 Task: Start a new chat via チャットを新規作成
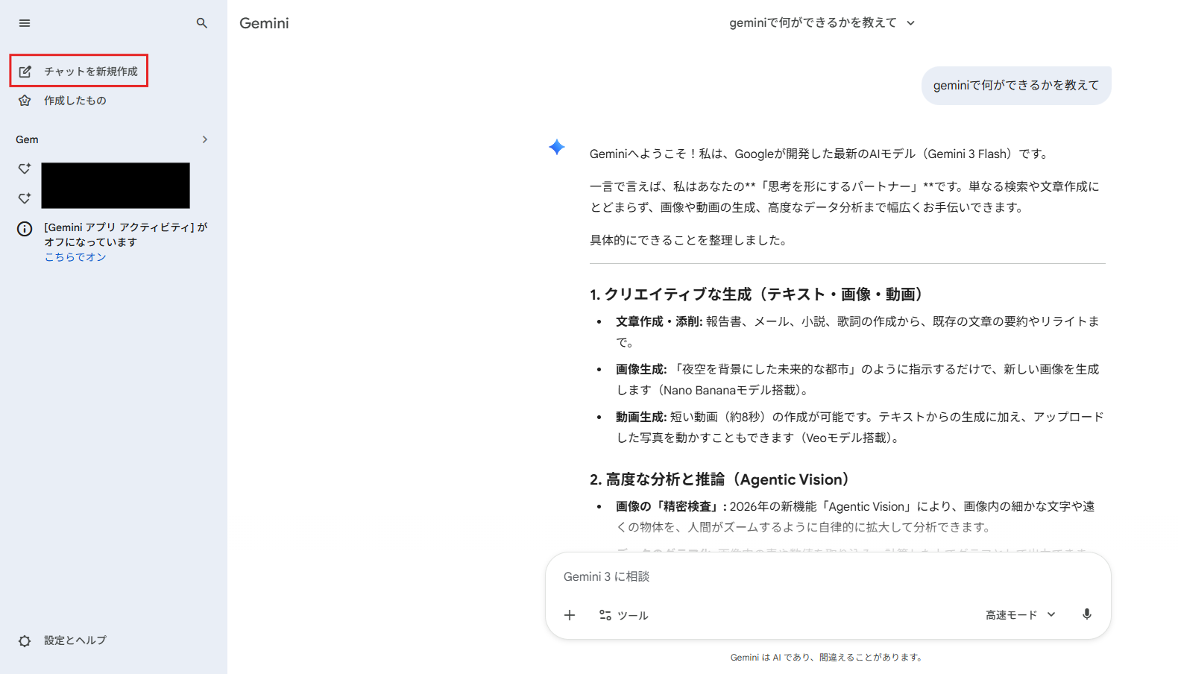click(x=79, y=71)
